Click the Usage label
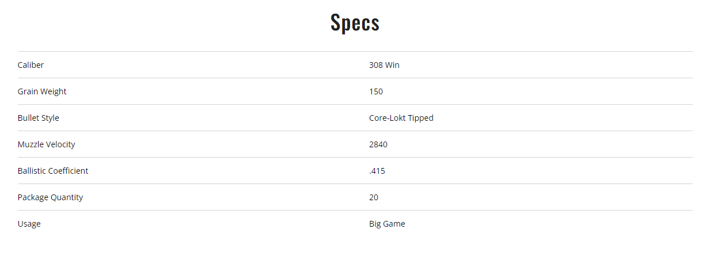The height and width of the screenshot is (256, 714). [x=29, y=224]
